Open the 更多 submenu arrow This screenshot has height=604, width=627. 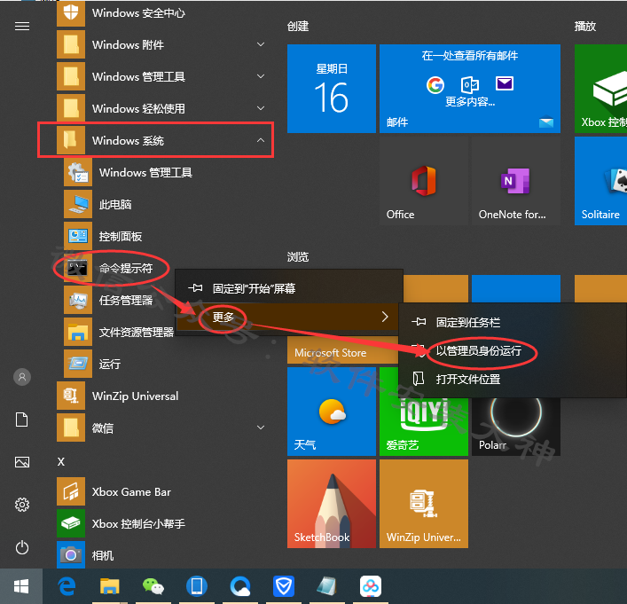[x=385, y=317]
